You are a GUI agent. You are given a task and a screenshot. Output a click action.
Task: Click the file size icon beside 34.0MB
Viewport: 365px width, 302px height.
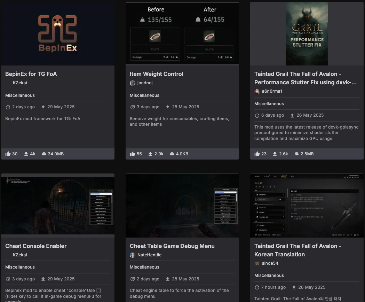point(44,154)
